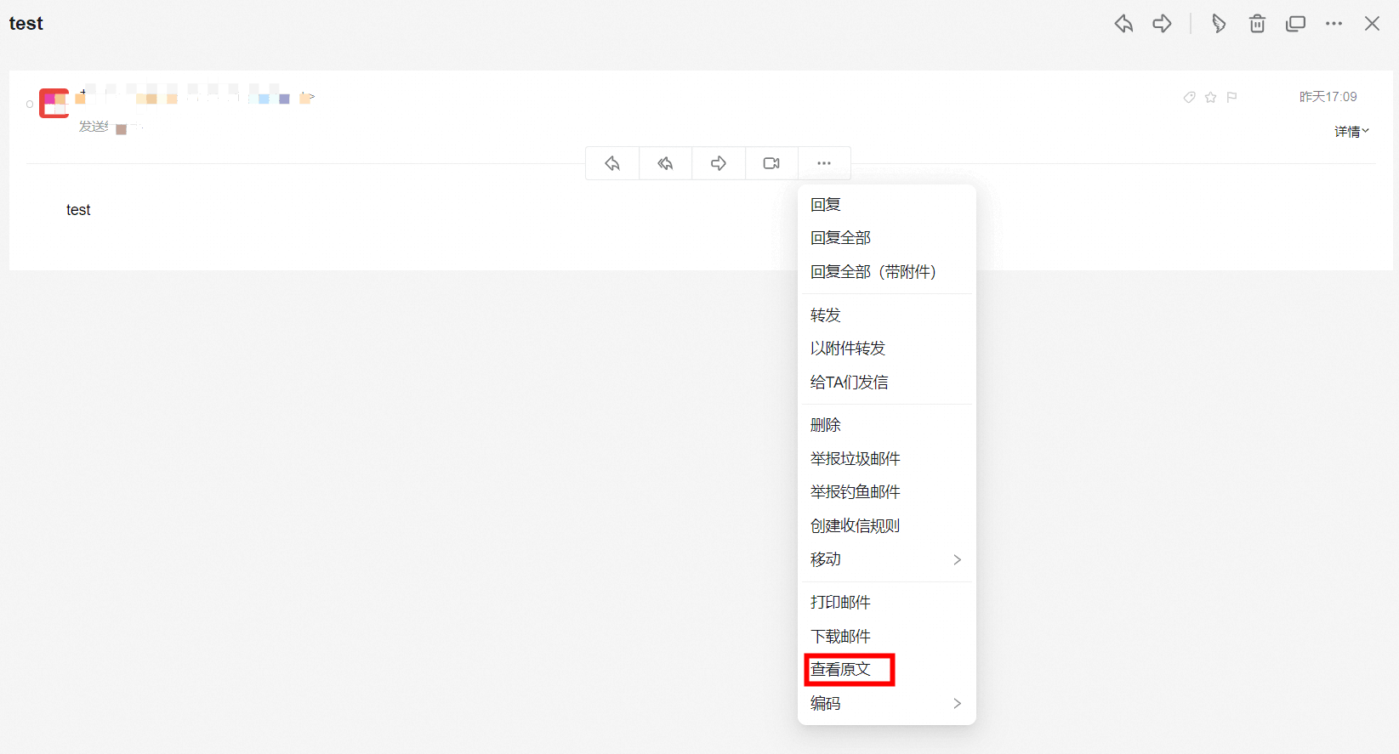Image resolution: width=1399 pixels, height=754 pixels.
Task: Click the forward arrow icon in the top bar
Action: click(1162, 24)
